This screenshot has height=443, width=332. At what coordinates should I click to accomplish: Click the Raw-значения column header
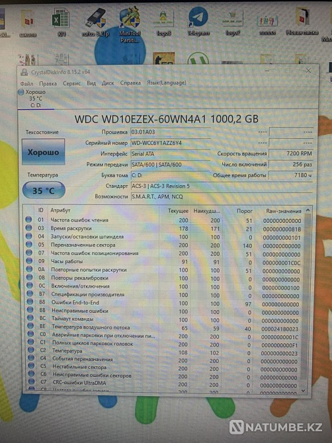[284, 211]
